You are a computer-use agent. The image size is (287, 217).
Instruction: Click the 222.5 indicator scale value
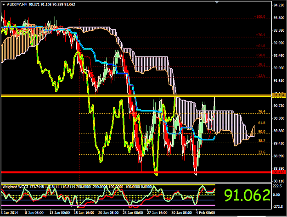tap(277, 186)
